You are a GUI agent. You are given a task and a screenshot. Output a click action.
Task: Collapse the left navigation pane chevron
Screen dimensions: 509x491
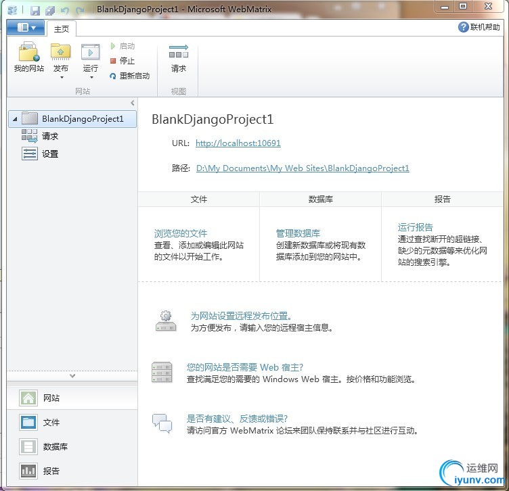[x=133, y=103]
